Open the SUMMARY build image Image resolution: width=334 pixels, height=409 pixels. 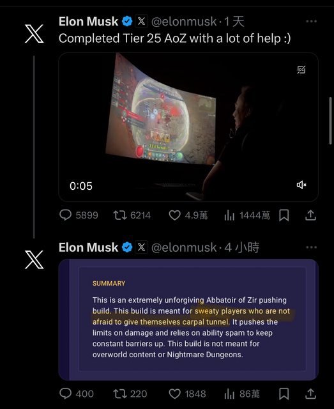188,320
